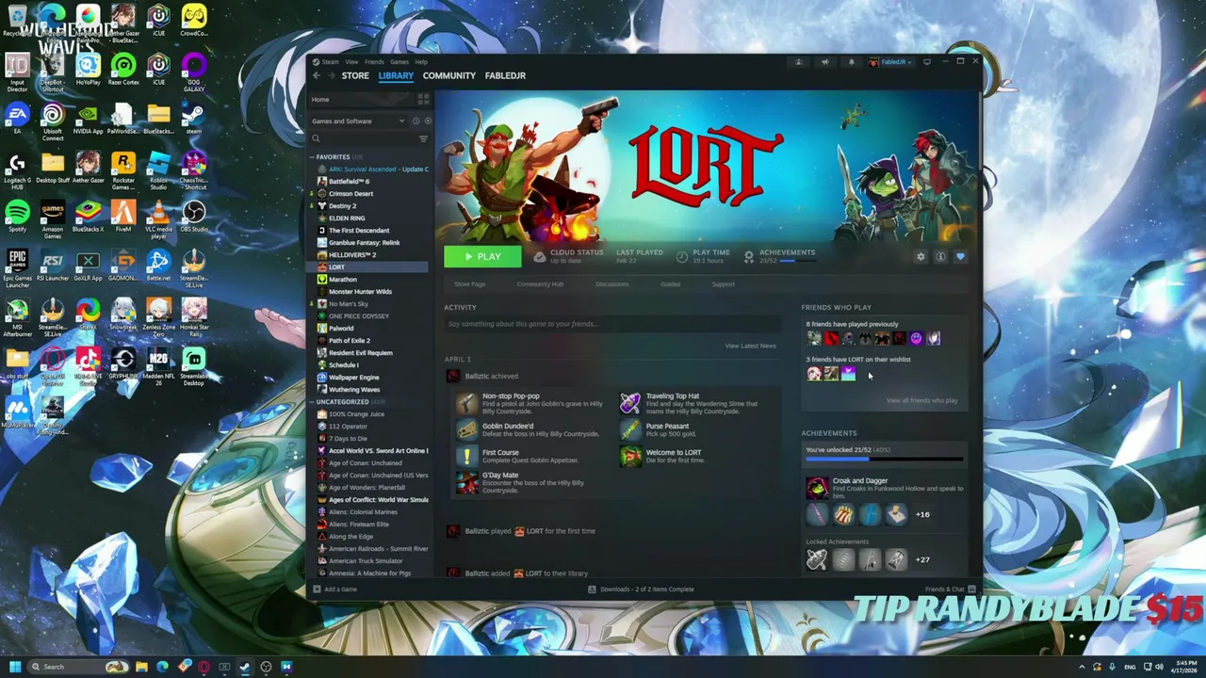Select ELDEN RING in the library list
1206x678 pixels.
(x=347, y=218)
